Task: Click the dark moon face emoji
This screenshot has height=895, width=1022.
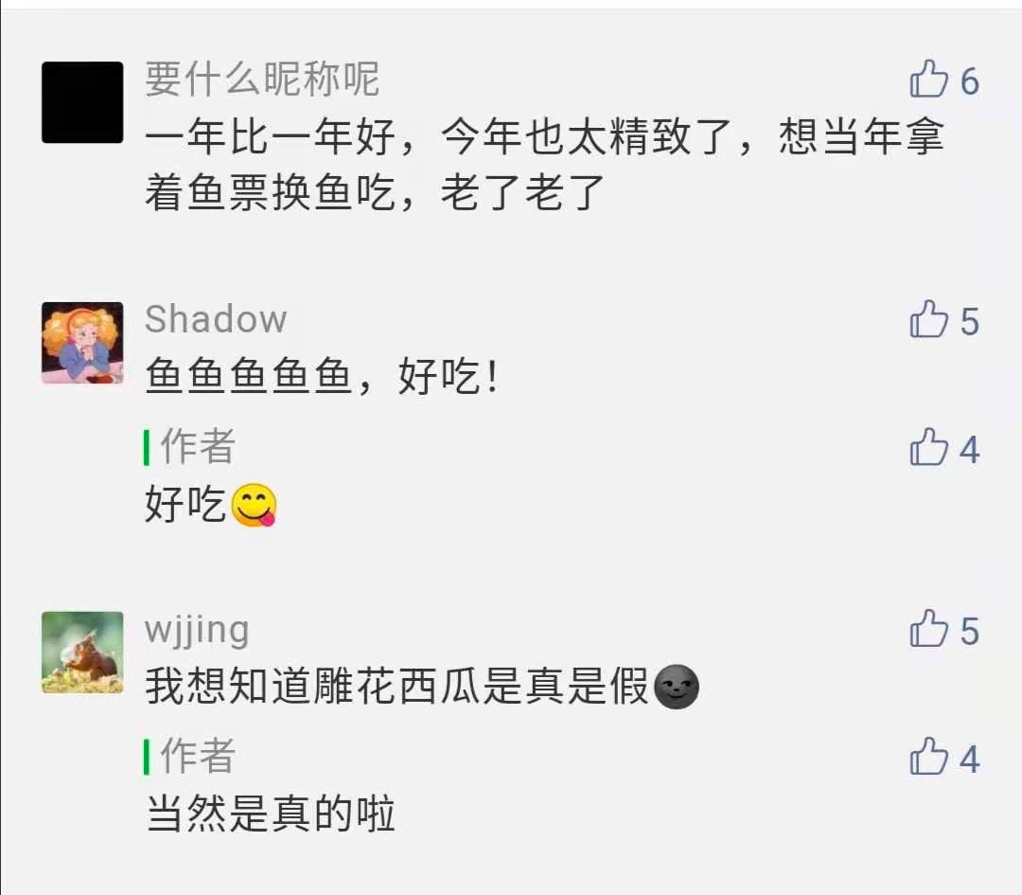Action: [676, 687]
